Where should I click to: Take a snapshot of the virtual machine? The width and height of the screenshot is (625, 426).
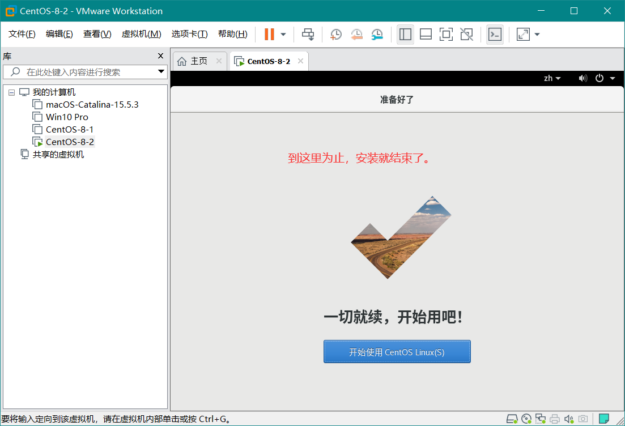[x=335, y=35]
